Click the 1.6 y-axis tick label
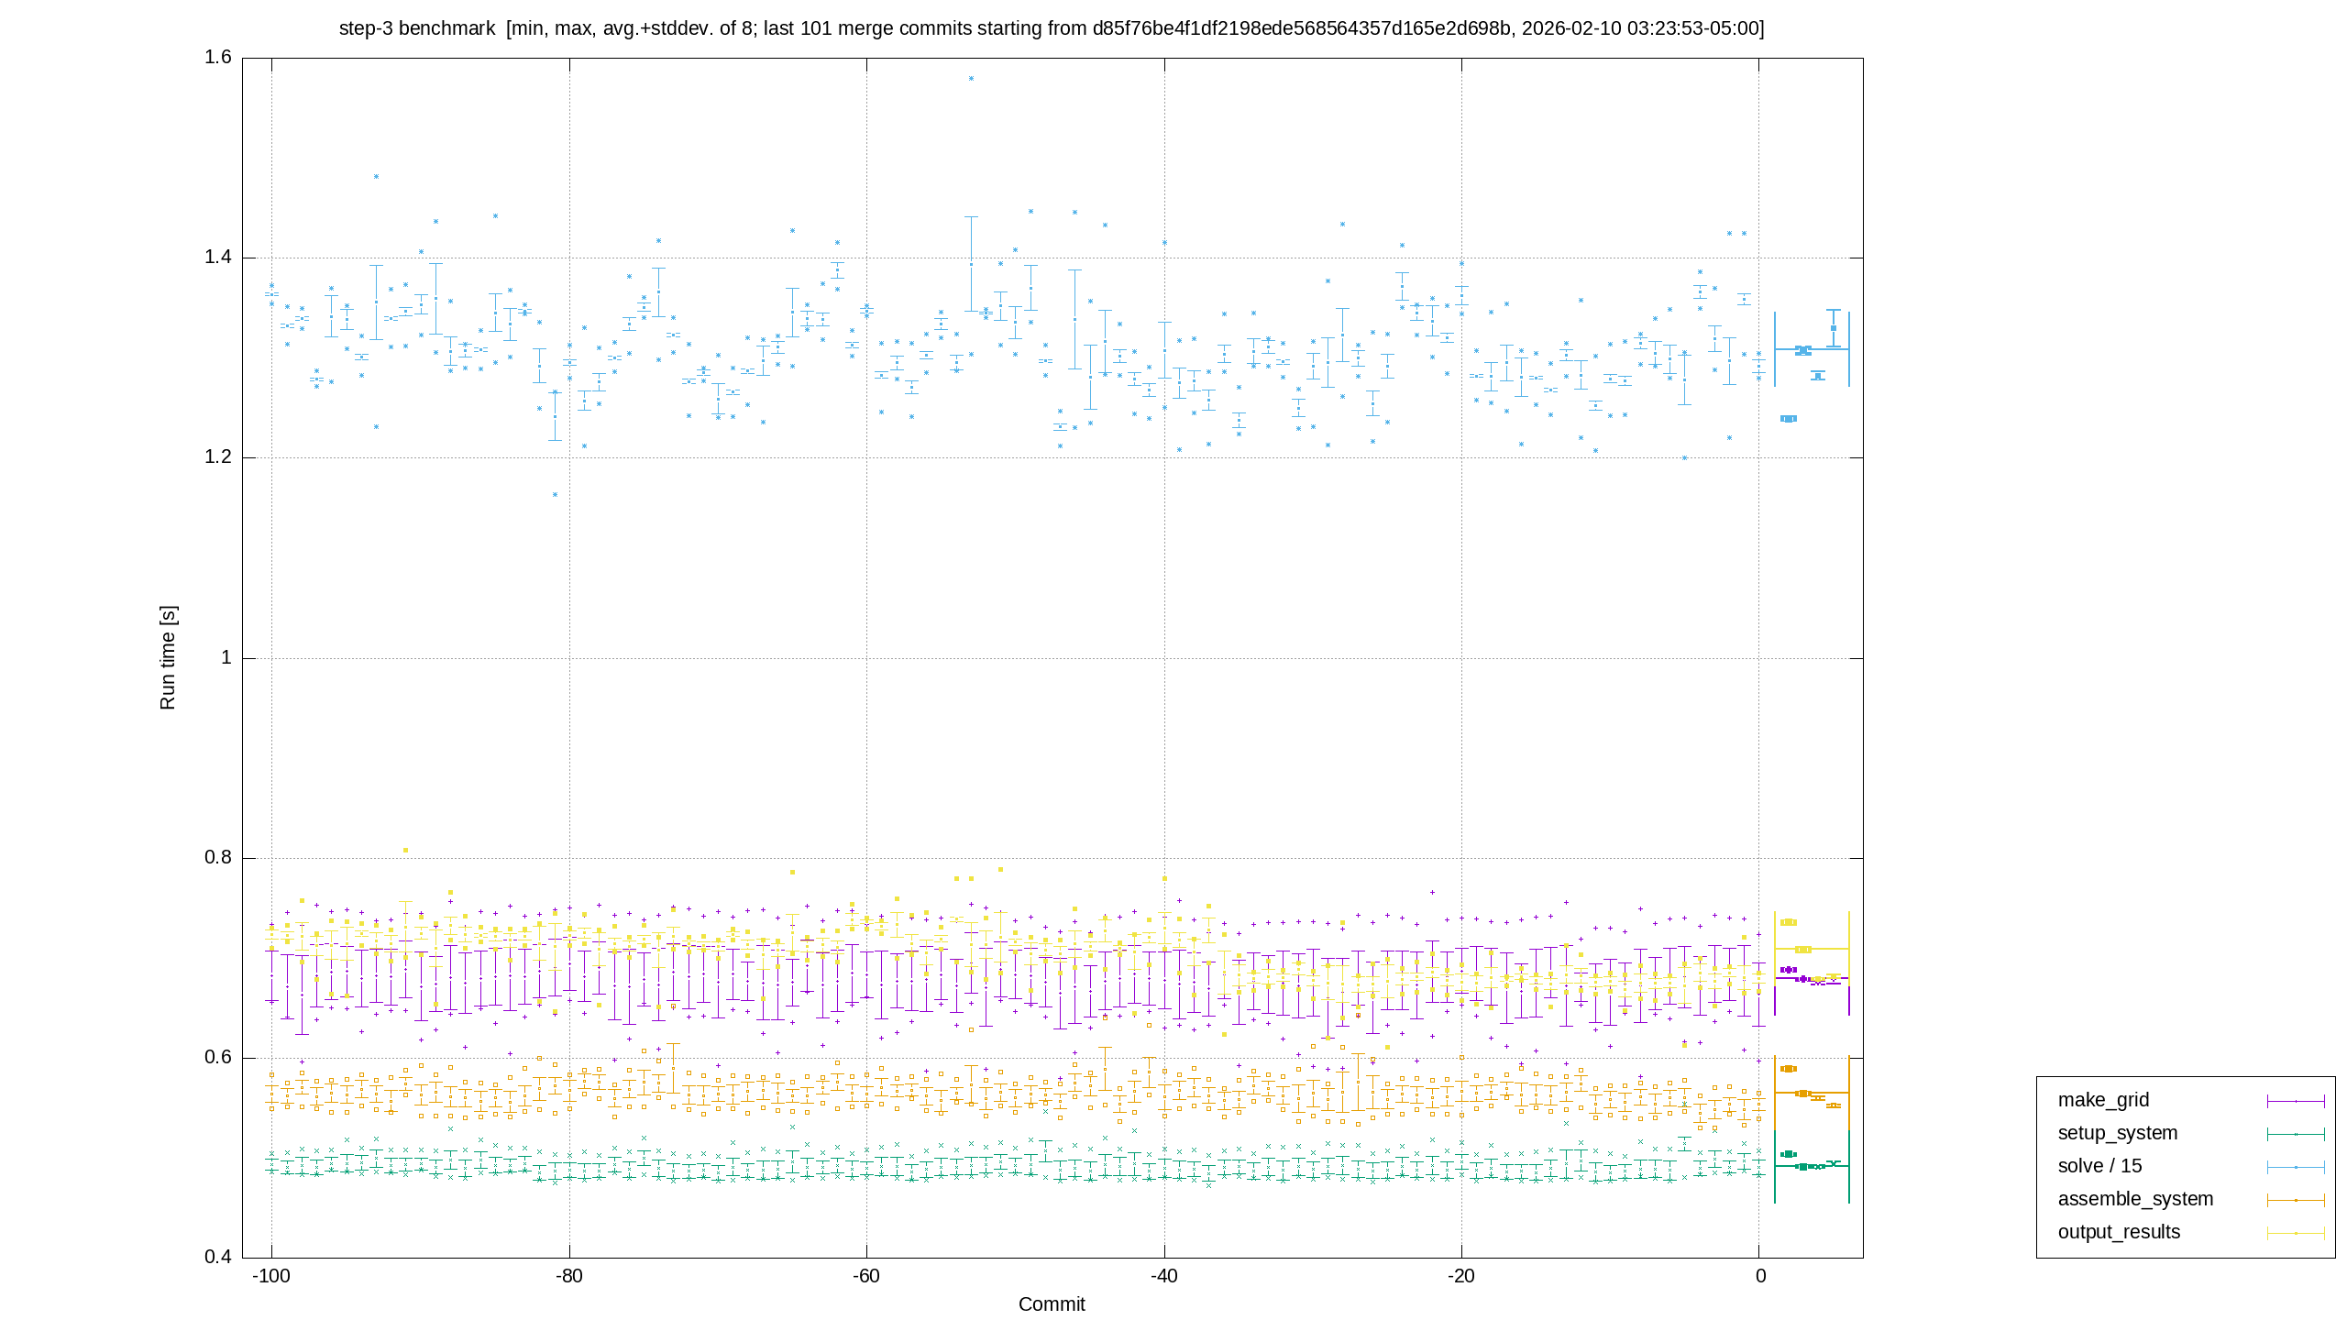This screenshot has height=1320, width=2347. tap(218, 58)
